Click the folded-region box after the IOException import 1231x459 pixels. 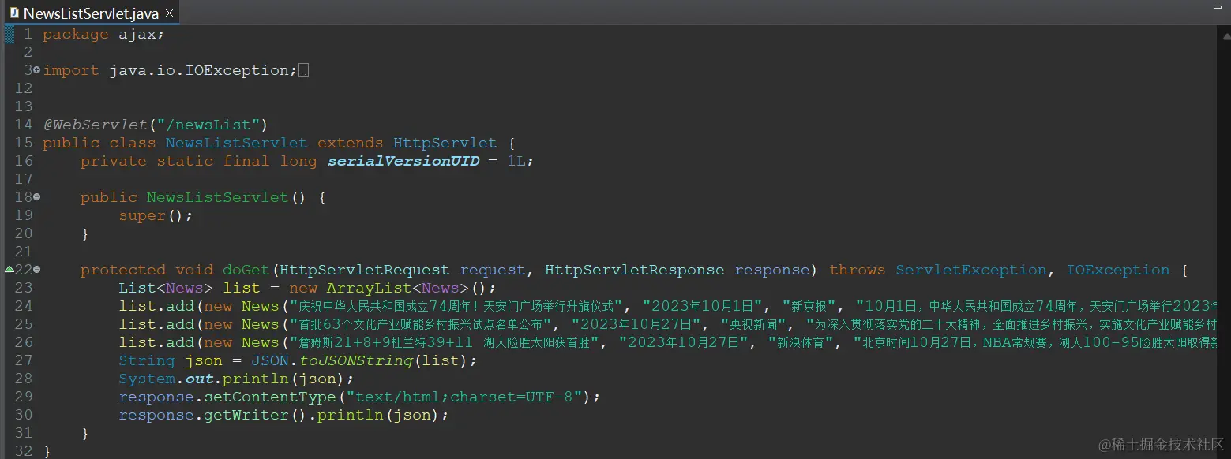[304, 71]
